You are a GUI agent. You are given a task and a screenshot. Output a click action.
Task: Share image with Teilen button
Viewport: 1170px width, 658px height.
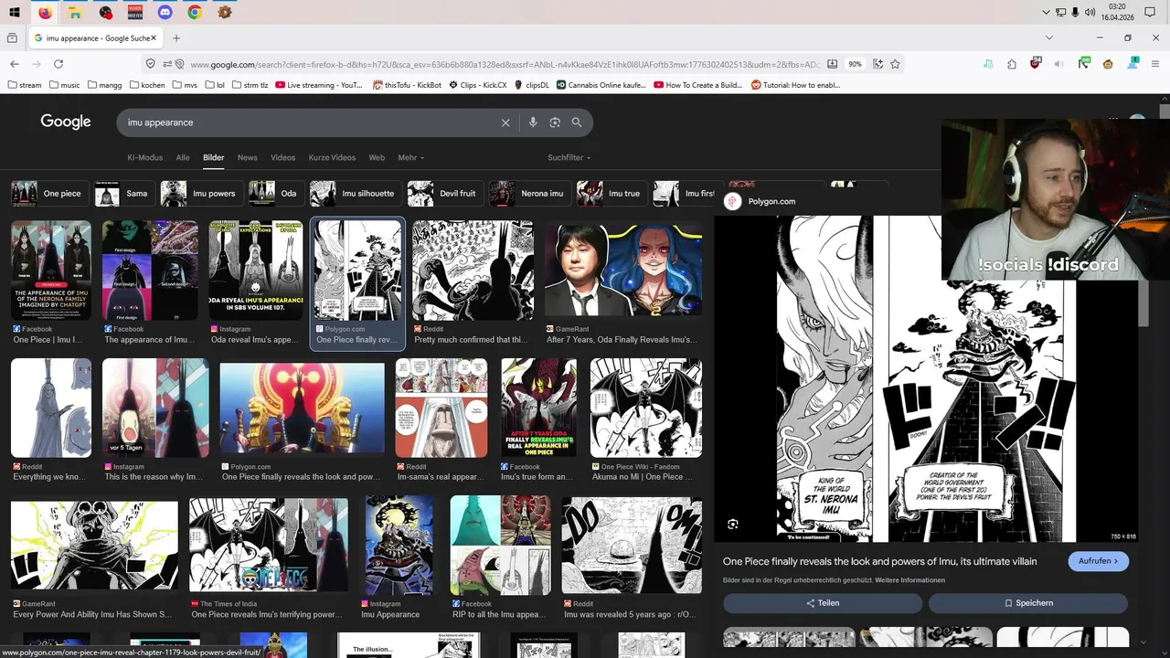pos(823,603)
